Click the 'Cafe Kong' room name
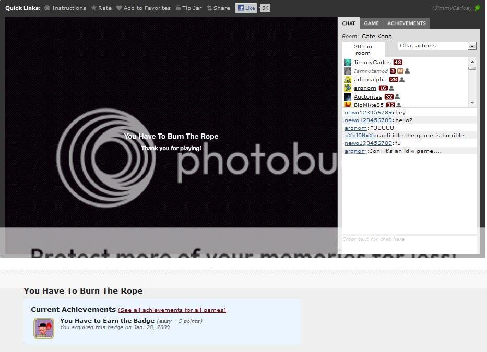The image size is (487, 352). (377, 37)
